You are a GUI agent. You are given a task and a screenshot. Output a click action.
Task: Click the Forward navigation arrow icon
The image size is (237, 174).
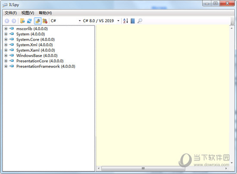[14, 21]
